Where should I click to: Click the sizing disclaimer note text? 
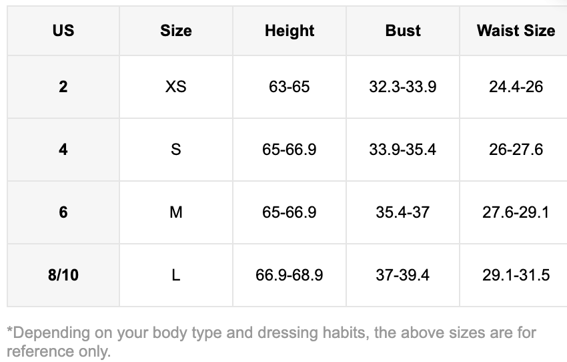point(270,341)
